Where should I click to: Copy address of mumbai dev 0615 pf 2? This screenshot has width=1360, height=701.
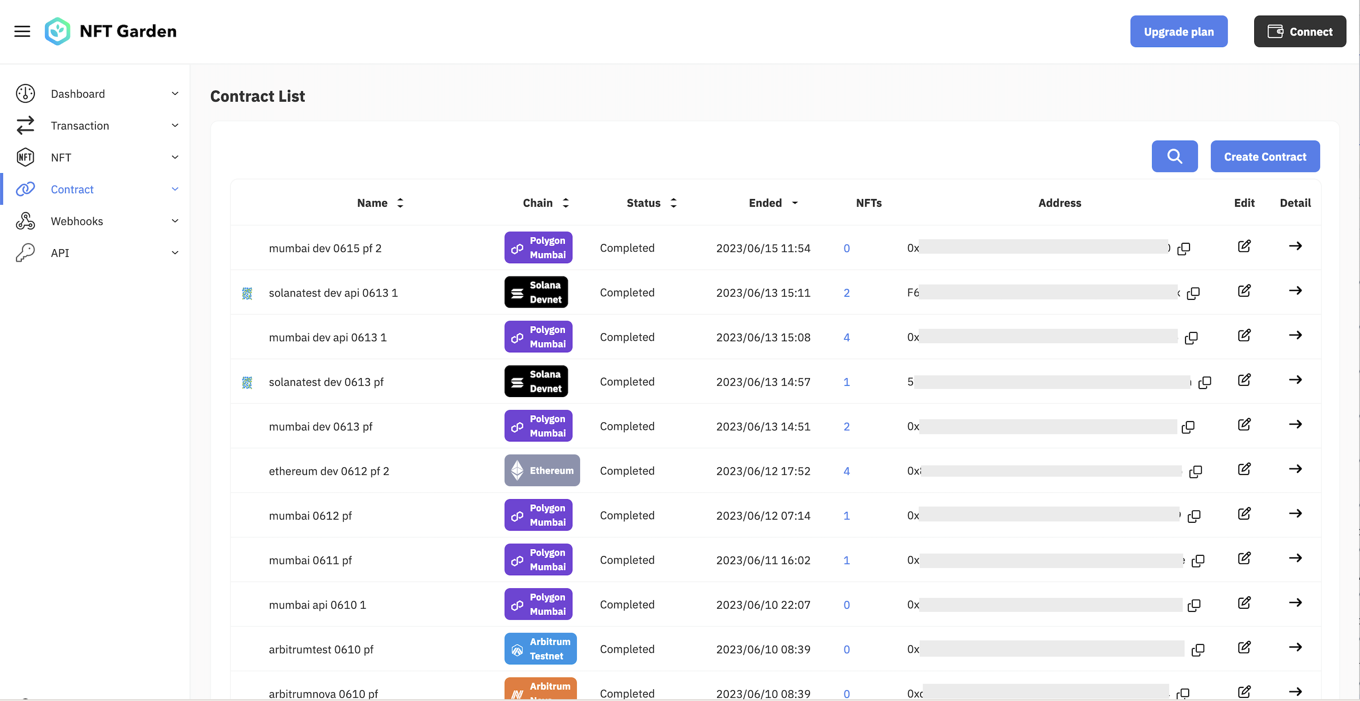click(1184, 248)
